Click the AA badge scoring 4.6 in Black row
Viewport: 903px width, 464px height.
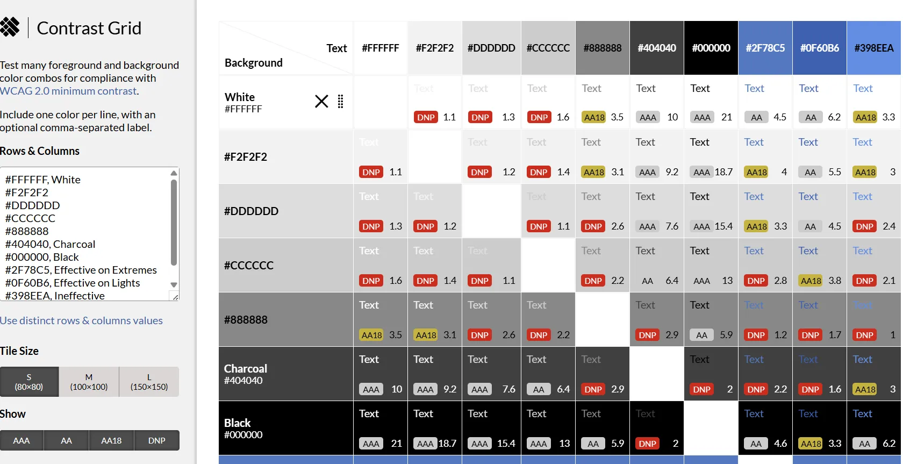point(756,444)
